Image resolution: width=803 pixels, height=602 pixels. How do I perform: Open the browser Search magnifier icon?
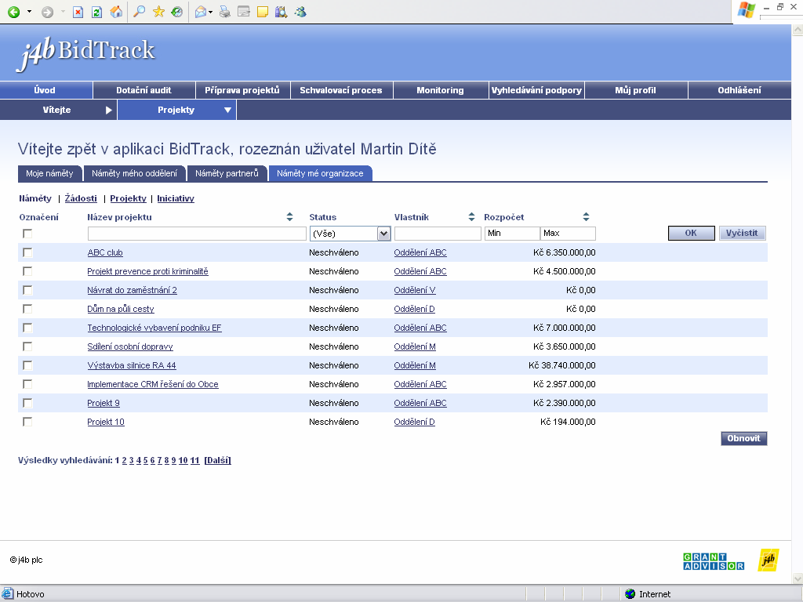point(139,12)
